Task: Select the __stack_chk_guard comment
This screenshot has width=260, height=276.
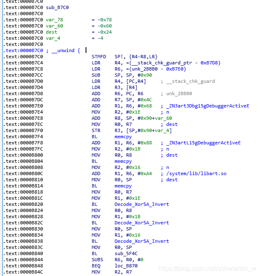Action: tap(190, 81)
